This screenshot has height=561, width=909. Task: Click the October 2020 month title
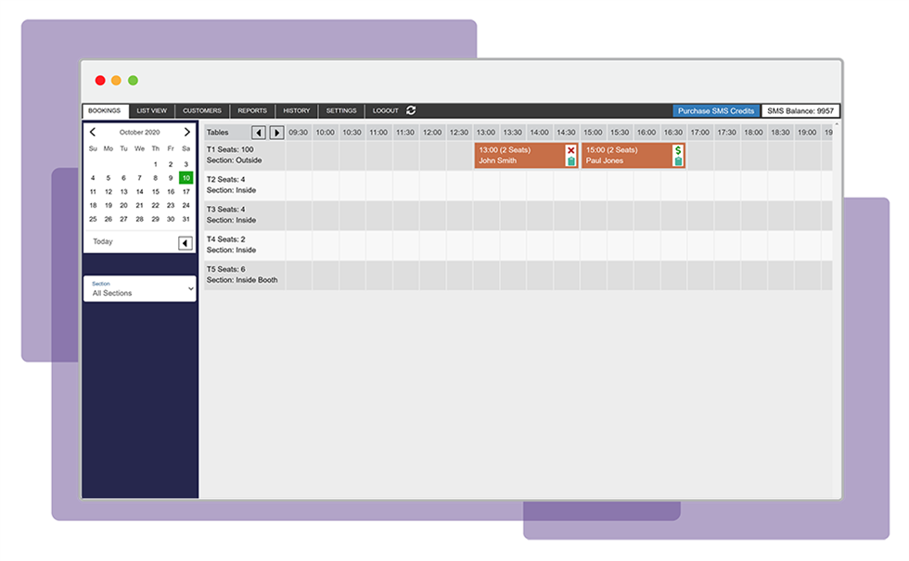click(140, 132)
